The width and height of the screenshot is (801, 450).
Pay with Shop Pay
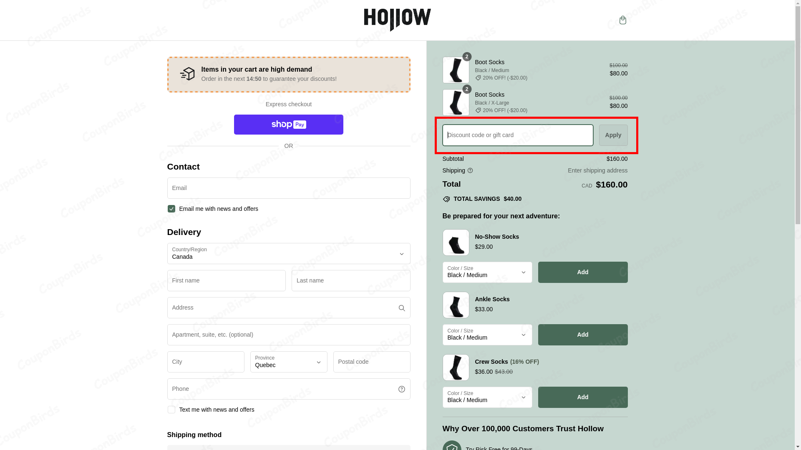click(288, 124)
